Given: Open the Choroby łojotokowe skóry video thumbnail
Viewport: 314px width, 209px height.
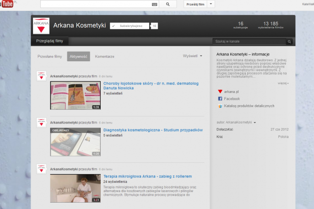Looking at the screenshot, I should [75, 95].
